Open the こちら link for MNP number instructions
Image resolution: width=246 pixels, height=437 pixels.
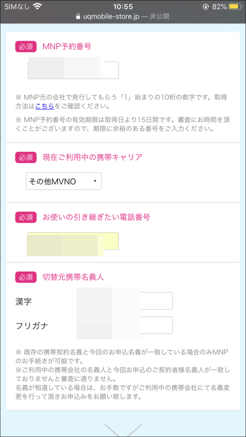coord(44,106)
